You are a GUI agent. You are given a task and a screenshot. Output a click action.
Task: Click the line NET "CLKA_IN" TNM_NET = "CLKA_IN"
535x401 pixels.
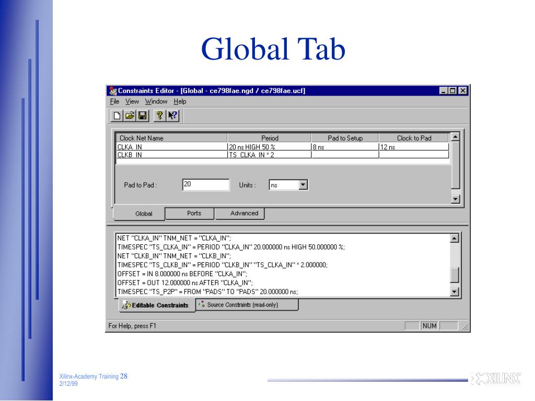click(x=174, y=238)
